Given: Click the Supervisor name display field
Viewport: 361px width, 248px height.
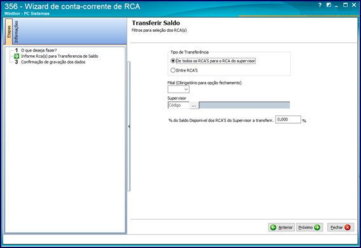Looking at the screenshot, I should [244, 105].
